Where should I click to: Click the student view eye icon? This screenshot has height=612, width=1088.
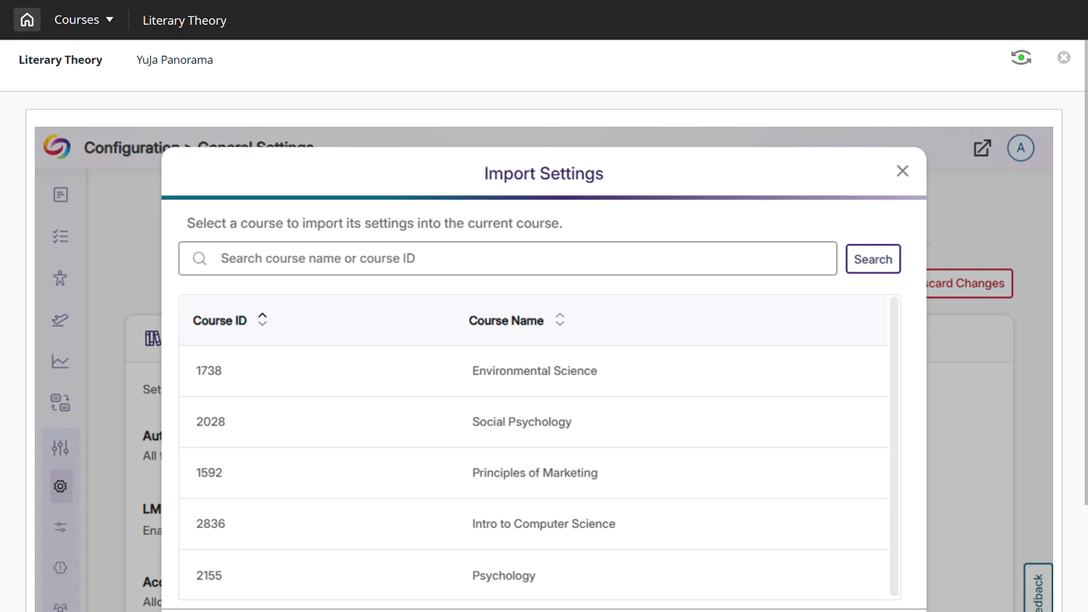tap(1020, 58)
